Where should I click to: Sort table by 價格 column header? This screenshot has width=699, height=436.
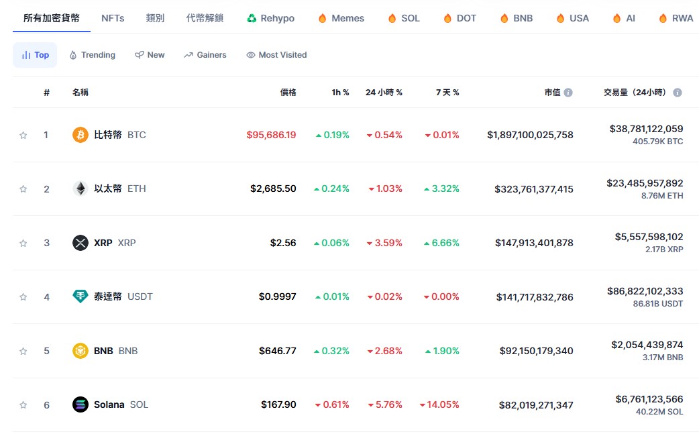(x=288, y=93)
